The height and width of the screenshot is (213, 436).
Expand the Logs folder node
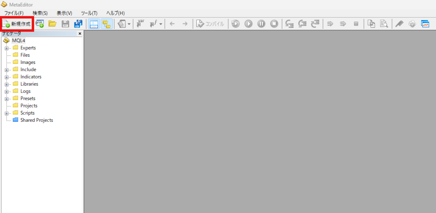6,92
